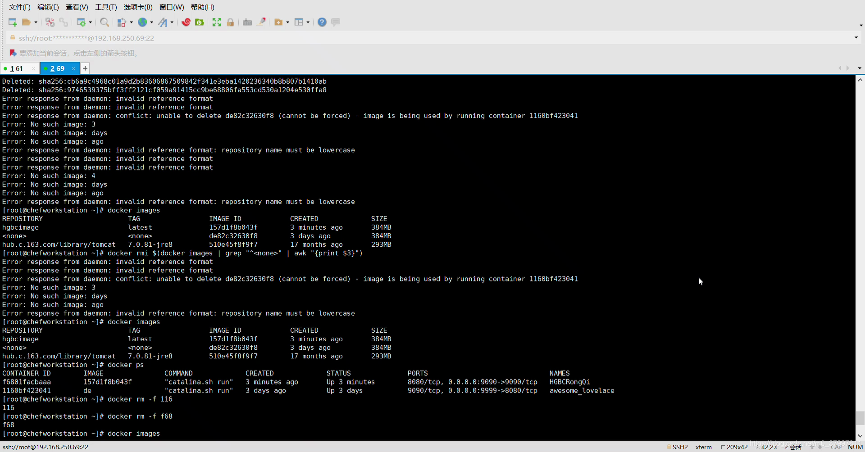Screen dimensions: 865x452
Task: Click the Find magnifier icon
Action: click(x=104, y=22)
